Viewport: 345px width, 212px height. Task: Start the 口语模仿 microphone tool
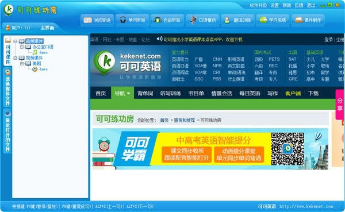(202, 20)
